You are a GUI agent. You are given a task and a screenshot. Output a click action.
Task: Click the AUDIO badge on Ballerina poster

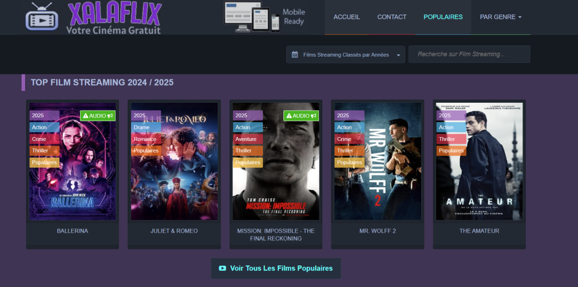click(x=98, y=115)
